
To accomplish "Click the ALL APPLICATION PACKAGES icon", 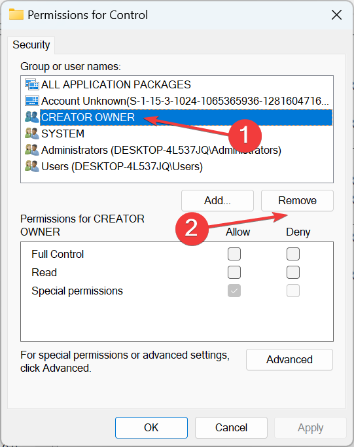I will (x=31, y=84).
